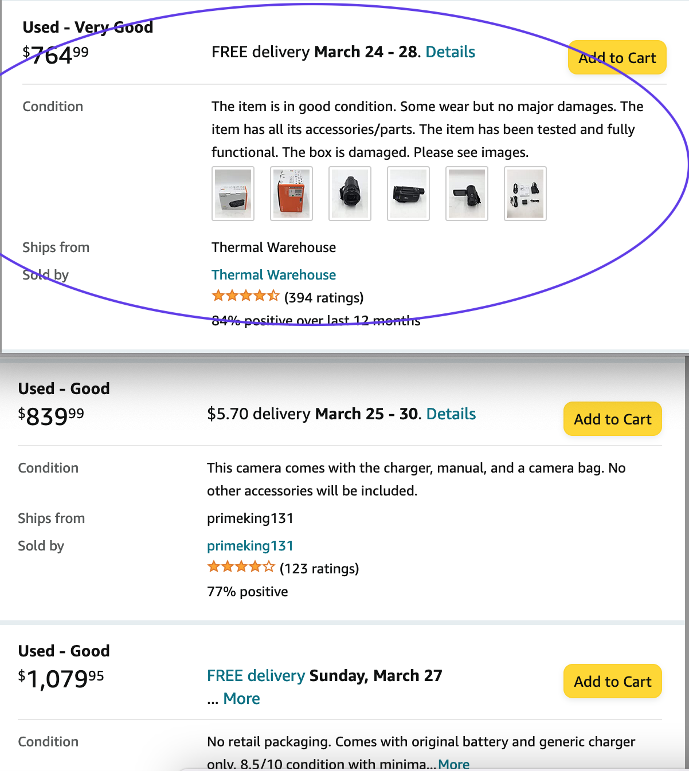689x771 pixels.
Task: Click primeking131 star rating icons
Action: [241, 567]
